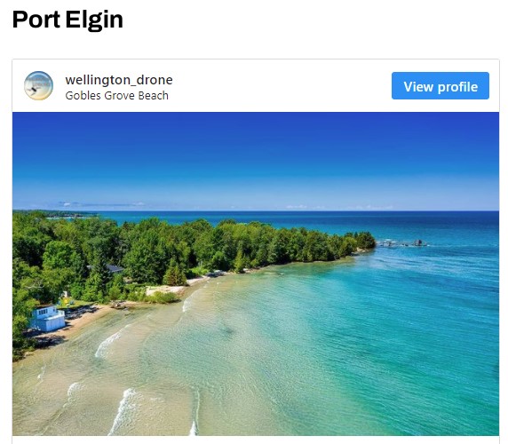Click the rocky point beyond the trees
The width and height of the screenshot is (508, 444).
[x=401, y=243]
